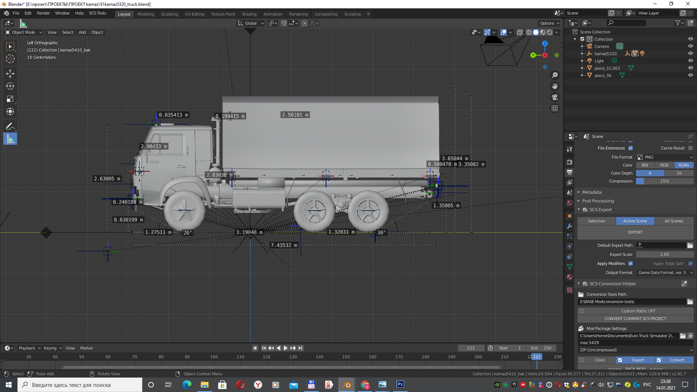This screenshot has height=392, width=697.
Task: Choose the Move tool in toolbar
Action: point(10,74)
